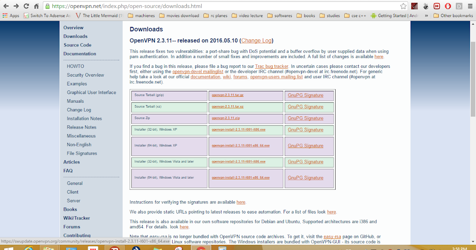Open the Other bookmarks folder
The image size is (476, 250).
click(x=453, y=16)
